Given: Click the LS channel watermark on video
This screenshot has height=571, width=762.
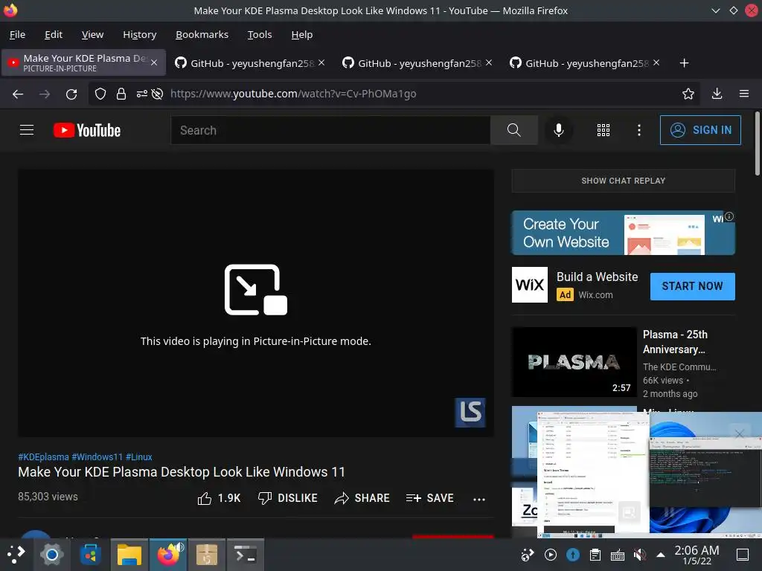Looking at the screenshot, I should tap(470, 412).
